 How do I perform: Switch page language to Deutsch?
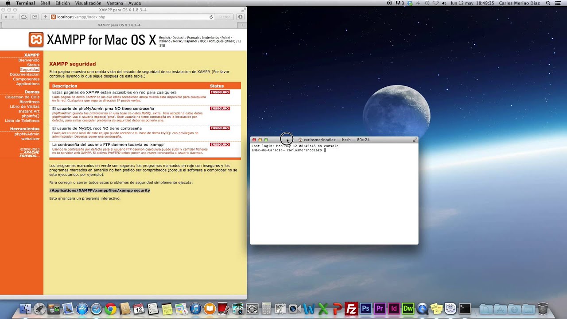tap(179, 38)
